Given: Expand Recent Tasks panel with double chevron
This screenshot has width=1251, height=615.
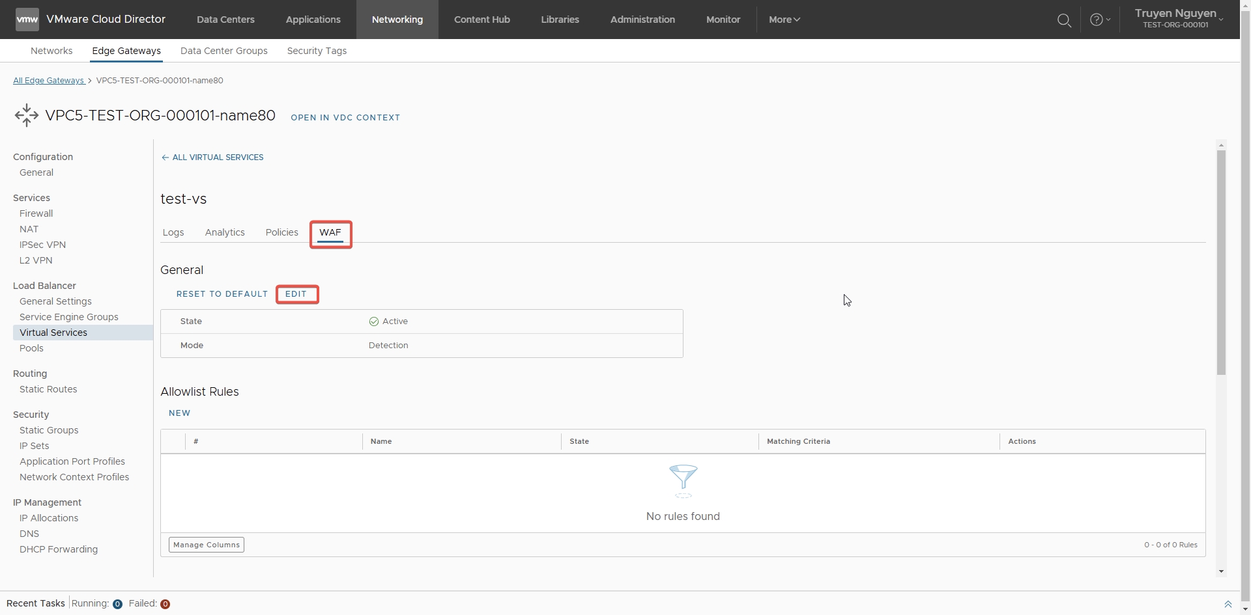Looking at the screenshot, I should coord(1228,604).
